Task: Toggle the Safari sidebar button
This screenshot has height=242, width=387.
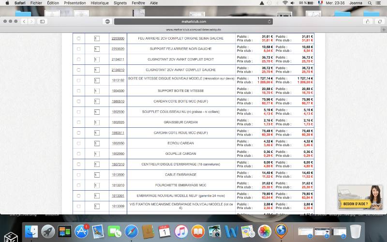Action: coord(42,21)
